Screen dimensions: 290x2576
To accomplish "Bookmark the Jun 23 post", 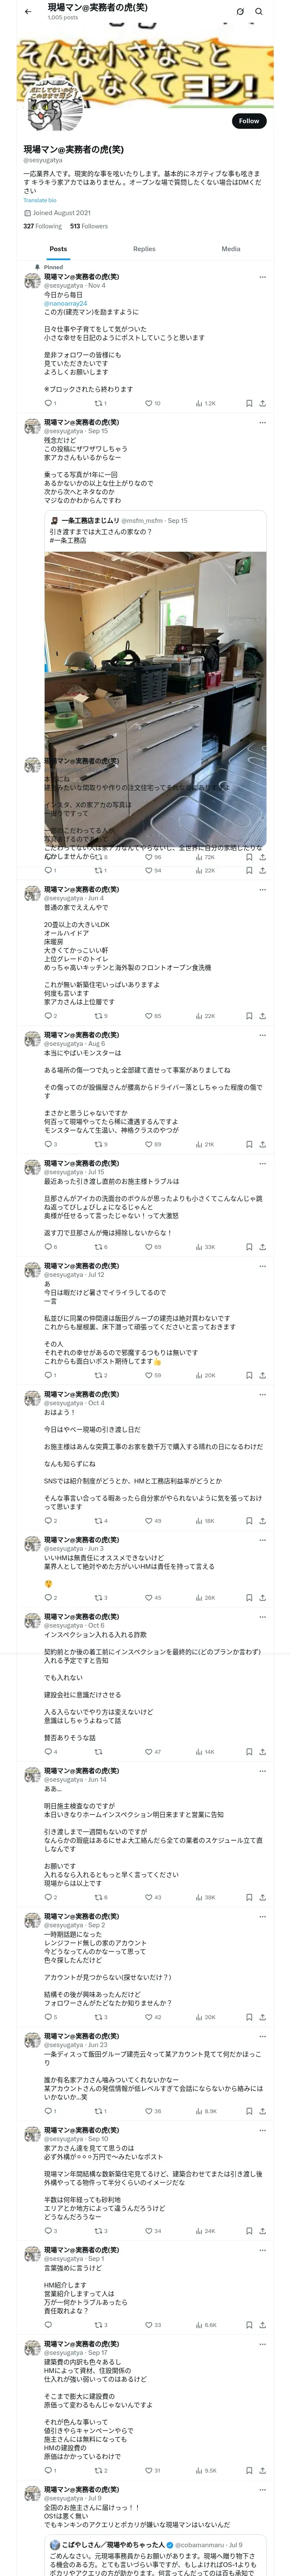I will (249, 2111).
